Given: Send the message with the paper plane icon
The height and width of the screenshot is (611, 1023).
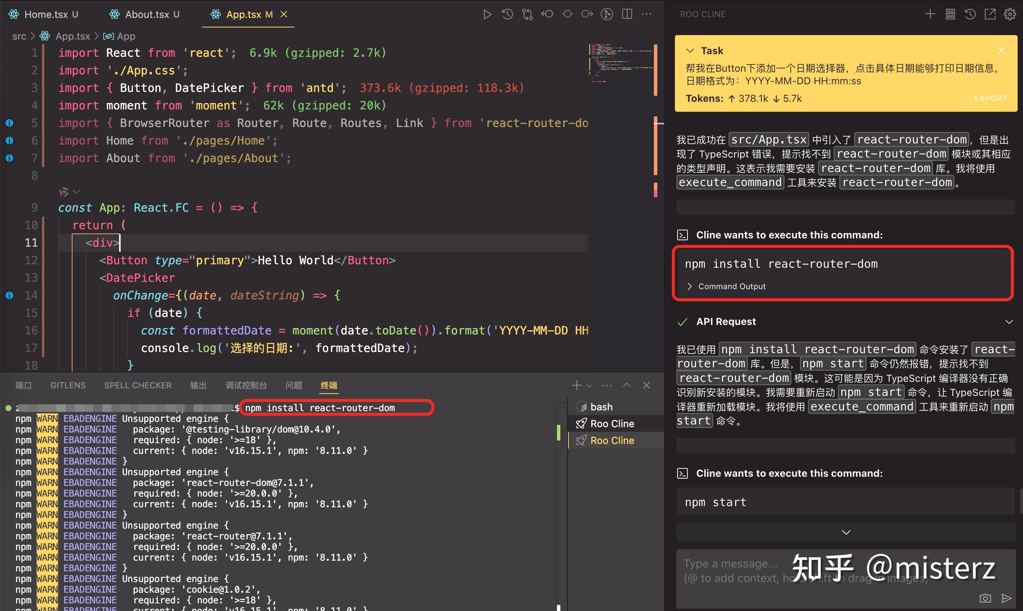Looking at the screenshot, I should [x=1006, y=598].
